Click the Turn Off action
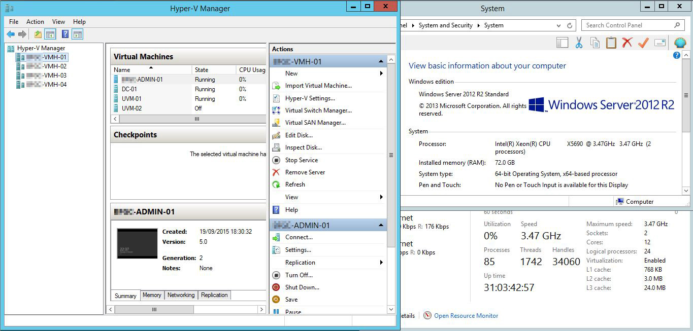 pos(299,275)
